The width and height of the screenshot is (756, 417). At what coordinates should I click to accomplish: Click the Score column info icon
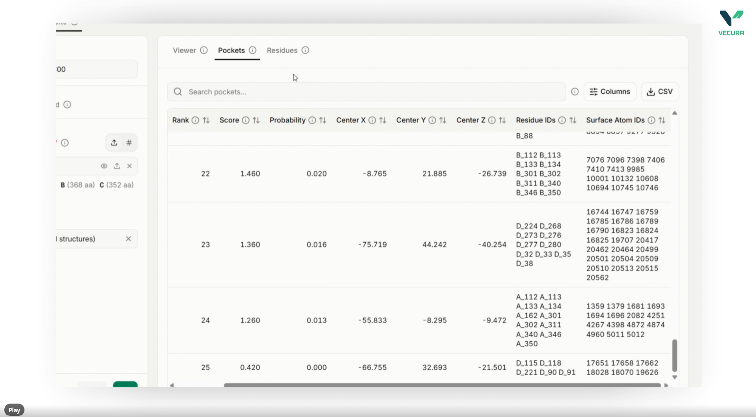246,120
